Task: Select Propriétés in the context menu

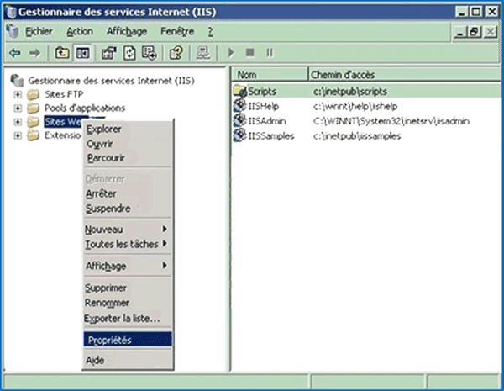Action: pos(128,340)
